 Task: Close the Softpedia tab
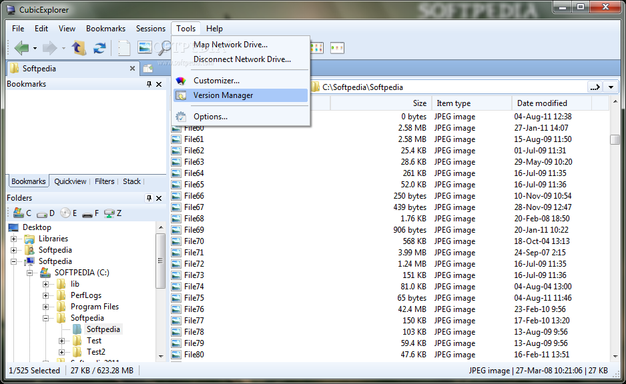coord(132,69)
